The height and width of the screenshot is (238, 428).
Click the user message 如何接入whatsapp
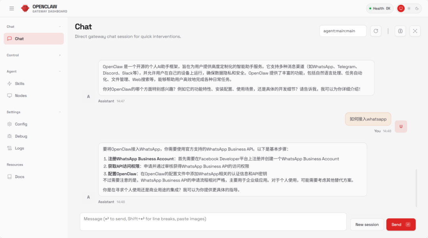(368, 119)
